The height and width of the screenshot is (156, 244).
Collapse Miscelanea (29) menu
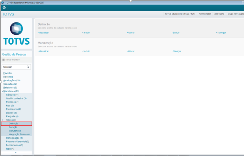[x=11, y=91]
